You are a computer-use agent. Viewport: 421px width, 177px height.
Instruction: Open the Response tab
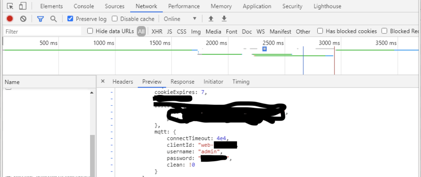tap(182, 82)
